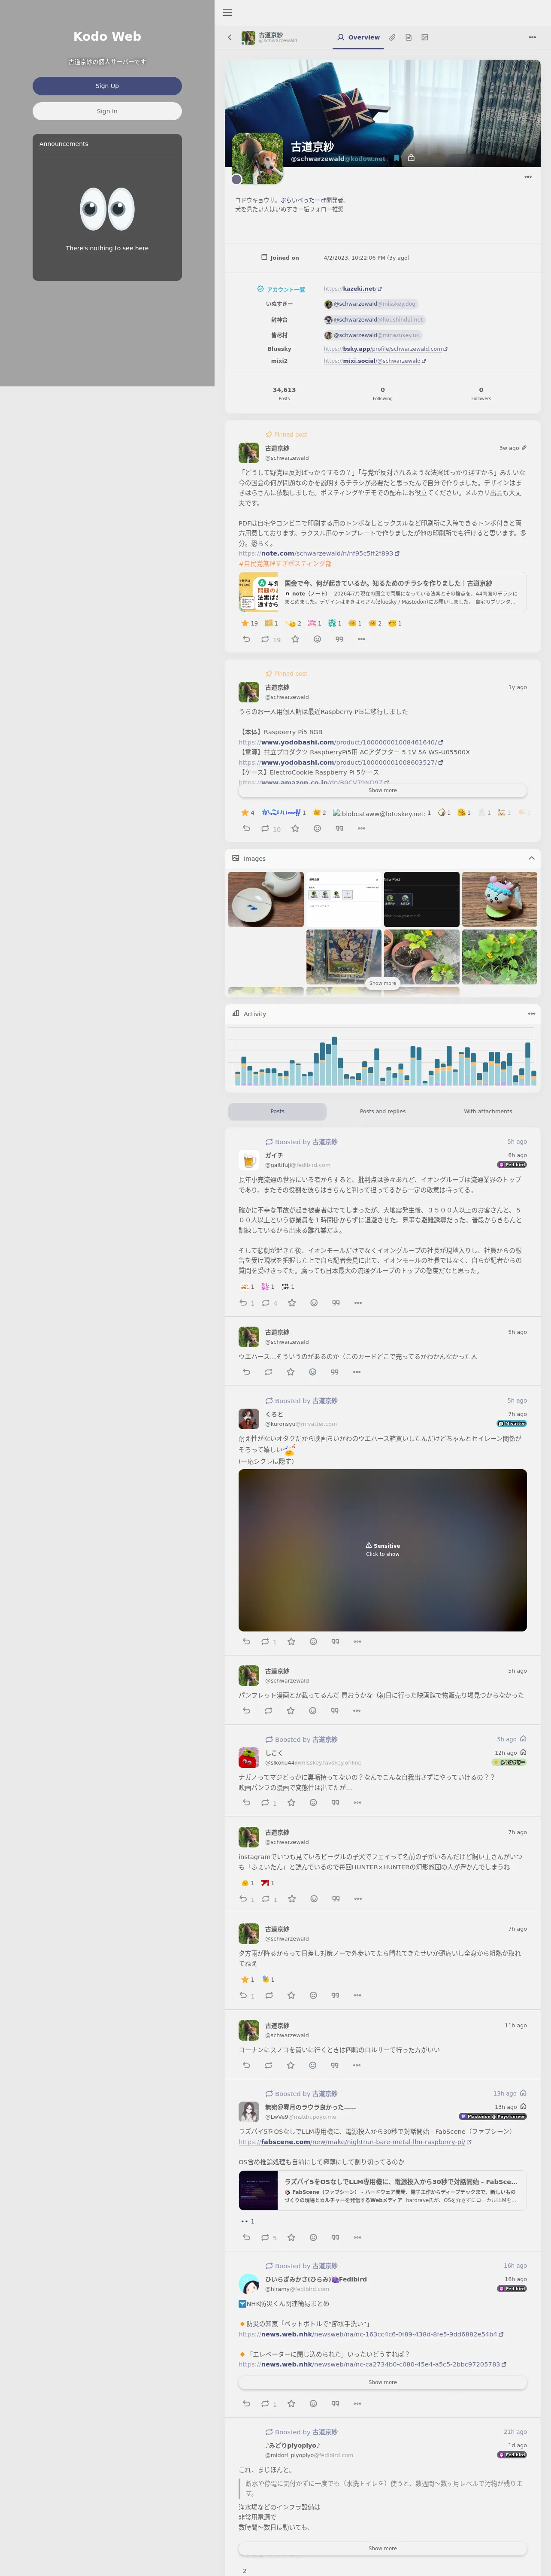Click the Sign In button

pyautogui.click(x=107, y=111)
